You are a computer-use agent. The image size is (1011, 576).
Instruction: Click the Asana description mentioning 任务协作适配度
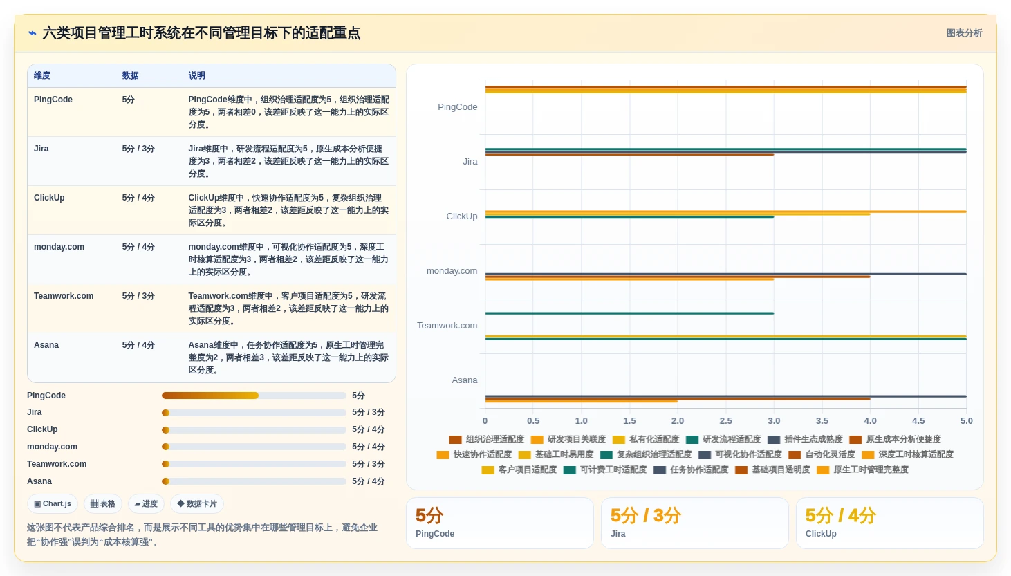pos(288,357)
